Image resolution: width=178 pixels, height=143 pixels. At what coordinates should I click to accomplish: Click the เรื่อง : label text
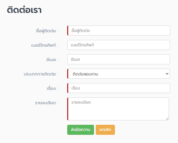(53, 88)
